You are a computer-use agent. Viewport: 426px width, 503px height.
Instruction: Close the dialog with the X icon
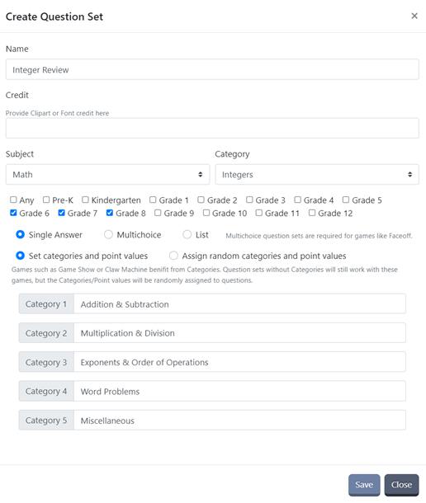point(414,16)
